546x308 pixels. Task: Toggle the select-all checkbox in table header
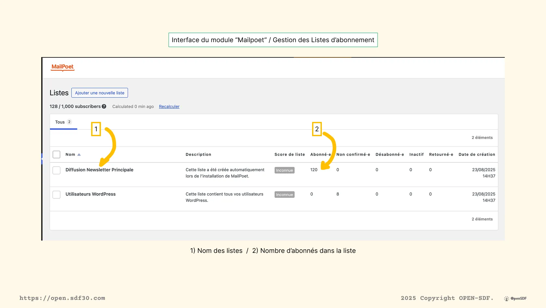56,154
